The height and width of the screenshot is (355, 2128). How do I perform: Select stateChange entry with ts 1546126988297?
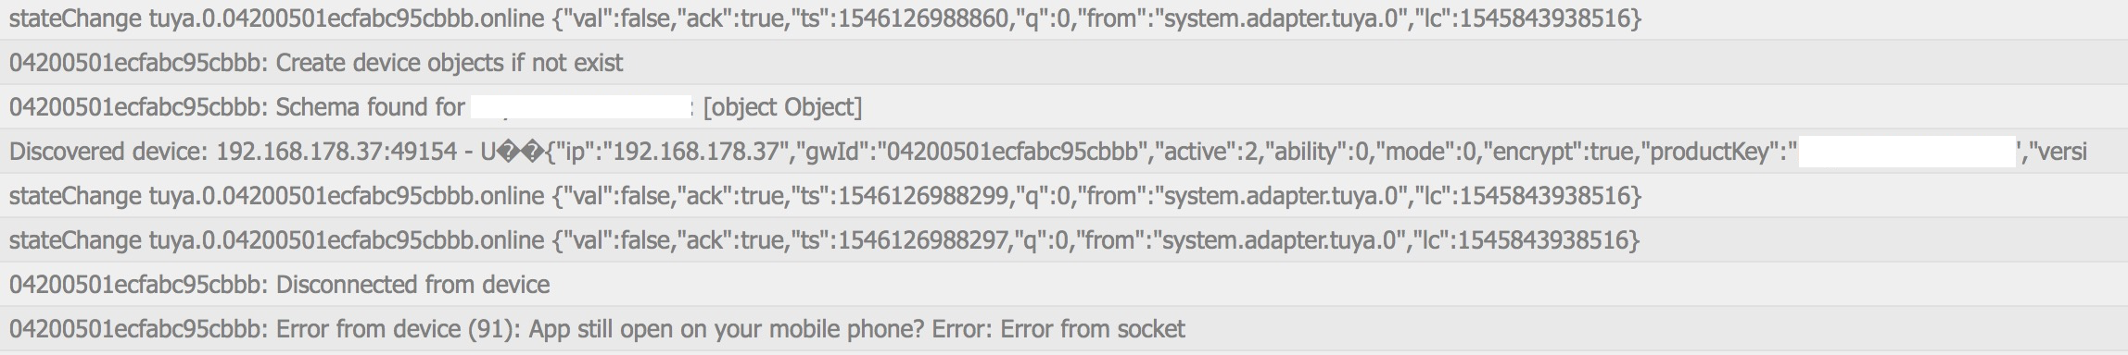(1064, 240)
